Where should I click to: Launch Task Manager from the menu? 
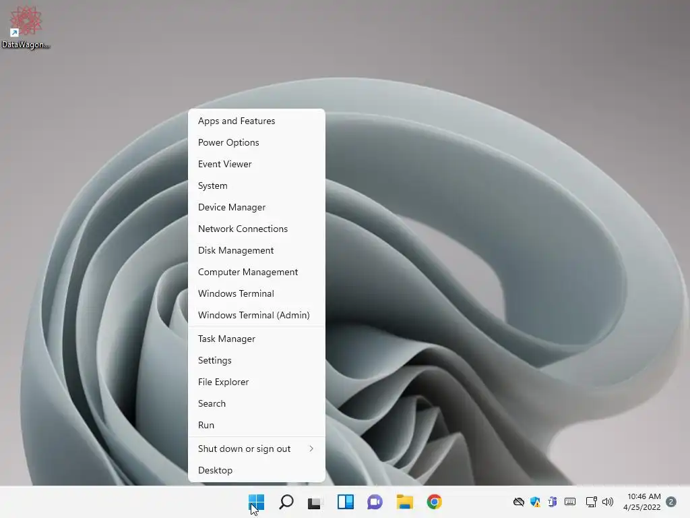pyautogui.click(x=257, y=339)
